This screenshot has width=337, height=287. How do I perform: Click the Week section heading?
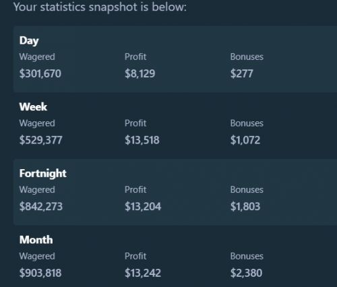pos(33,106)
